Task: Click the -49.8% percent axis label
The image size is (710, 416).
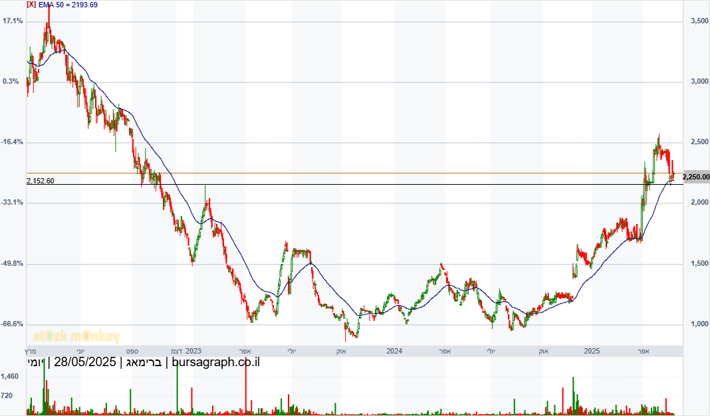Action: pos(12,263)
